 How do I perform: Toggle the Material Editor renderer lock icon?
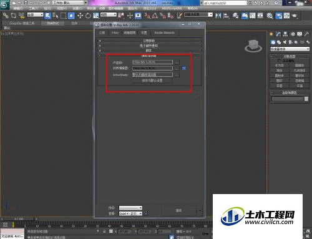coord(184,68)
